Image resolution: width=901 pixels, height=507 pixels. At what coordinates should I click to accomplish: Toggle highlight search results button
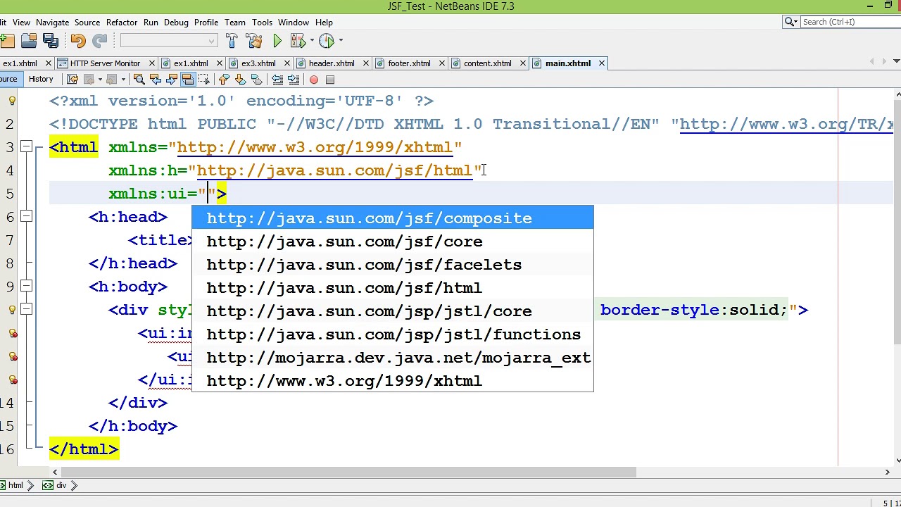pyautogui.click(x=187, y=80)
